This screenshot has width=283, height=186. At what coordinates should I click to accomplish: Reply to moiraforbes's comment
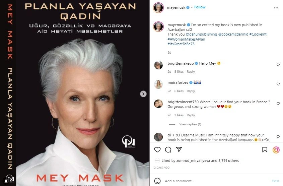pyautogui.click(x=191, y=91)
